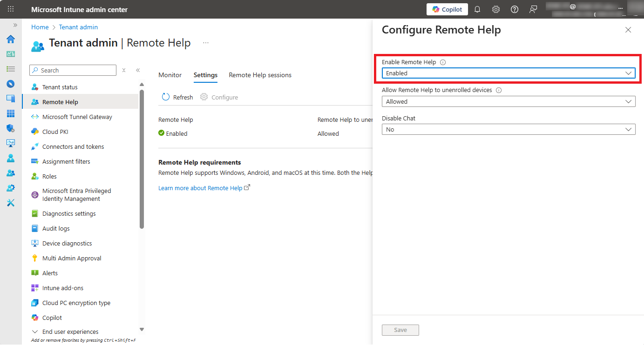Click the Allowed status value

[328, 133]
